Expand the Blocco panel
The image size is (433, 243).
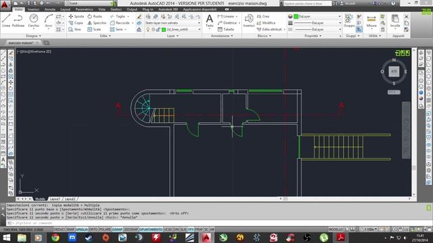[264, 36]
